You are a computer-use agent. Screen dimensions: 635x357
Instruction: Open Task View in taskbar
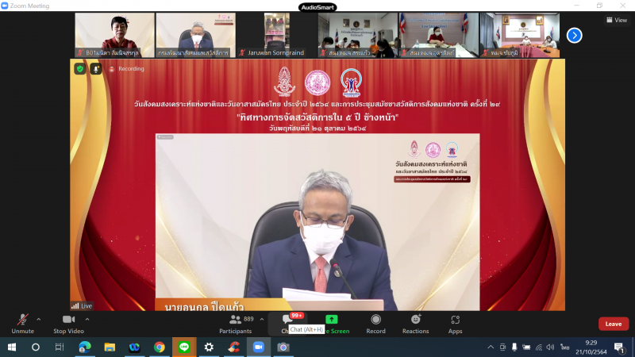pyautogui.click(x=60, y=347)
